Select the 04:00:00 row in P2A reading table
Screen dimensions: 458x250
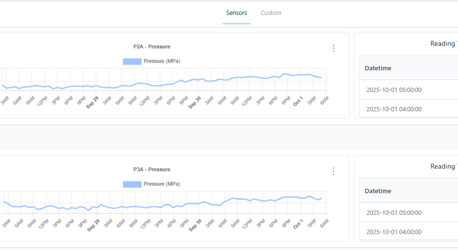click(394, 109)
